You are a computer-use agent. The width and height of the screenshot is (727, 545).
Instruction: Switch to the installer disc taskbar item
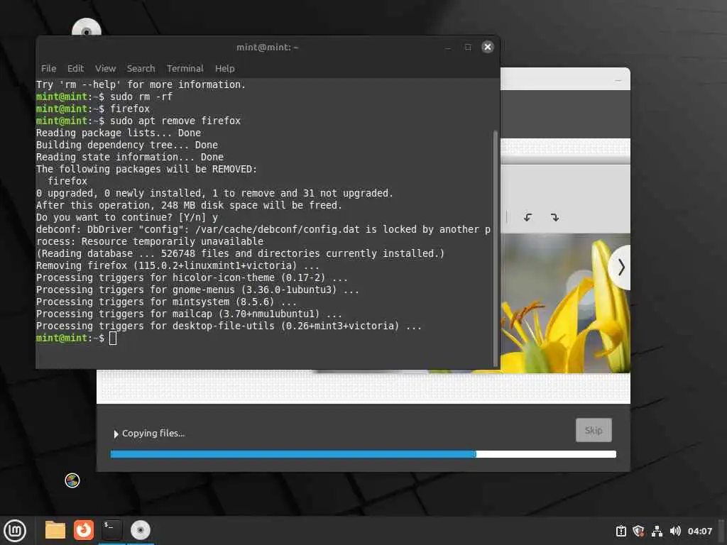point(140,530)
